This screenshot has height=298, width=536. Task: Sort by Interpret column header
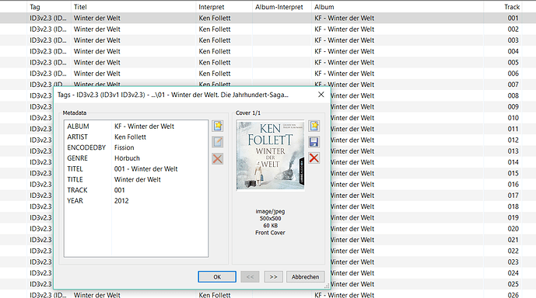[224, 7]
